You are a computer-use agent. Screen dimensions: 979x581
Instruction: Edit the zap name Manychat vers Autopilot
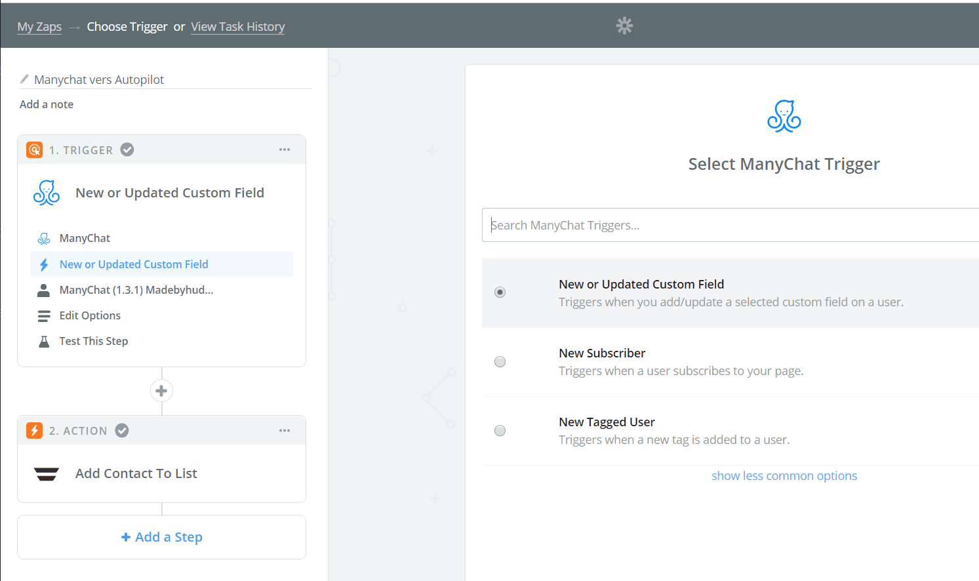pos(99,79)
